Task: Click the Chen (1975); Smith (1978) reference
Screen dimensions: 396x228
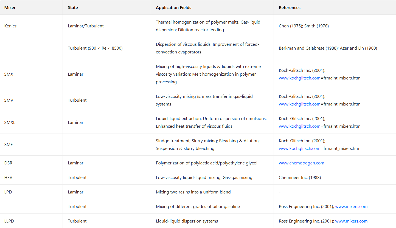Action: click(304, 26)
